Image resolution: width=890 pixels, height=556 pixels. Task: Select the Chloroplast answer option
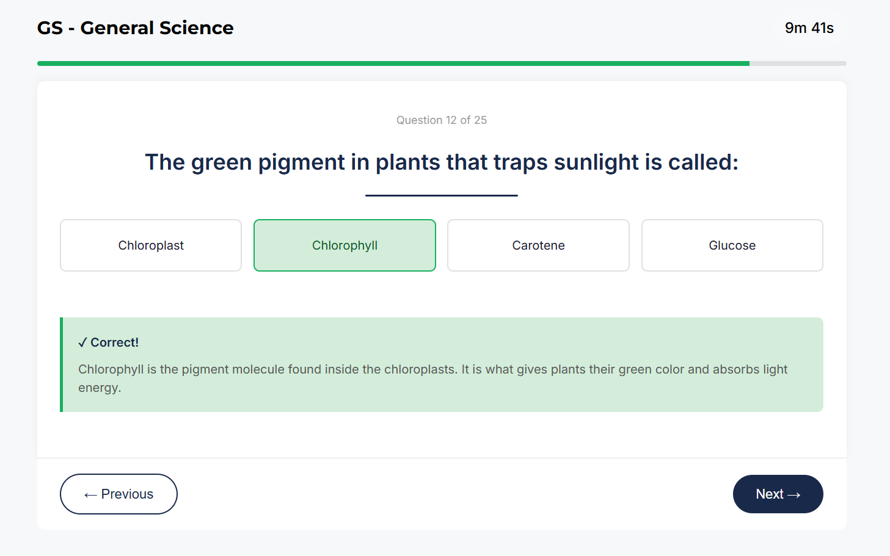click(x=151, y=245)
